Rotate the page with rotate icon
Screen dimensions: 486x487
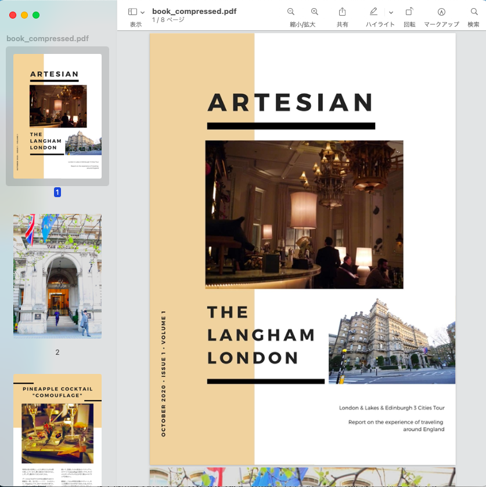click(409, 12)
